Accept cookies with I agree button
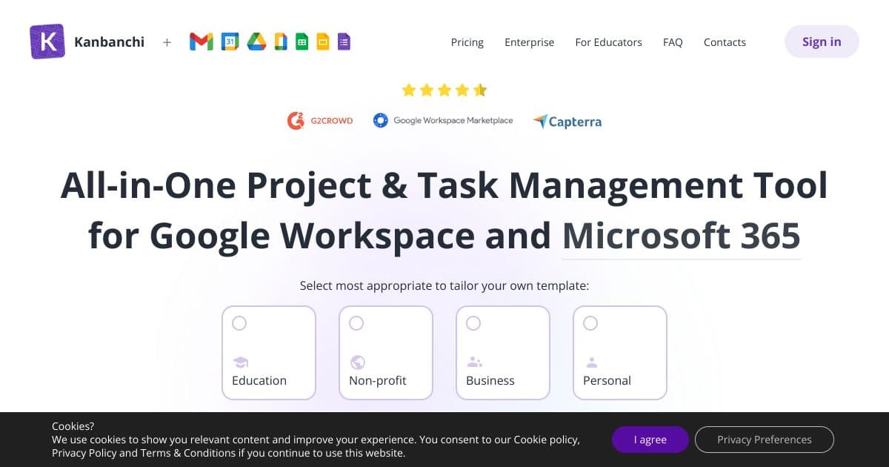 coord(650,440)
